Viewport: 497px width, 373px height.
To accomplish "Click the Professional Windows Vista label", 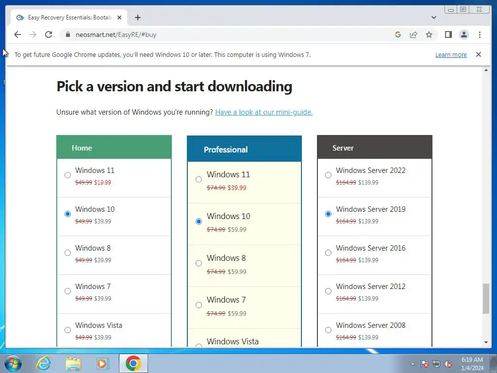I will 232,341.
